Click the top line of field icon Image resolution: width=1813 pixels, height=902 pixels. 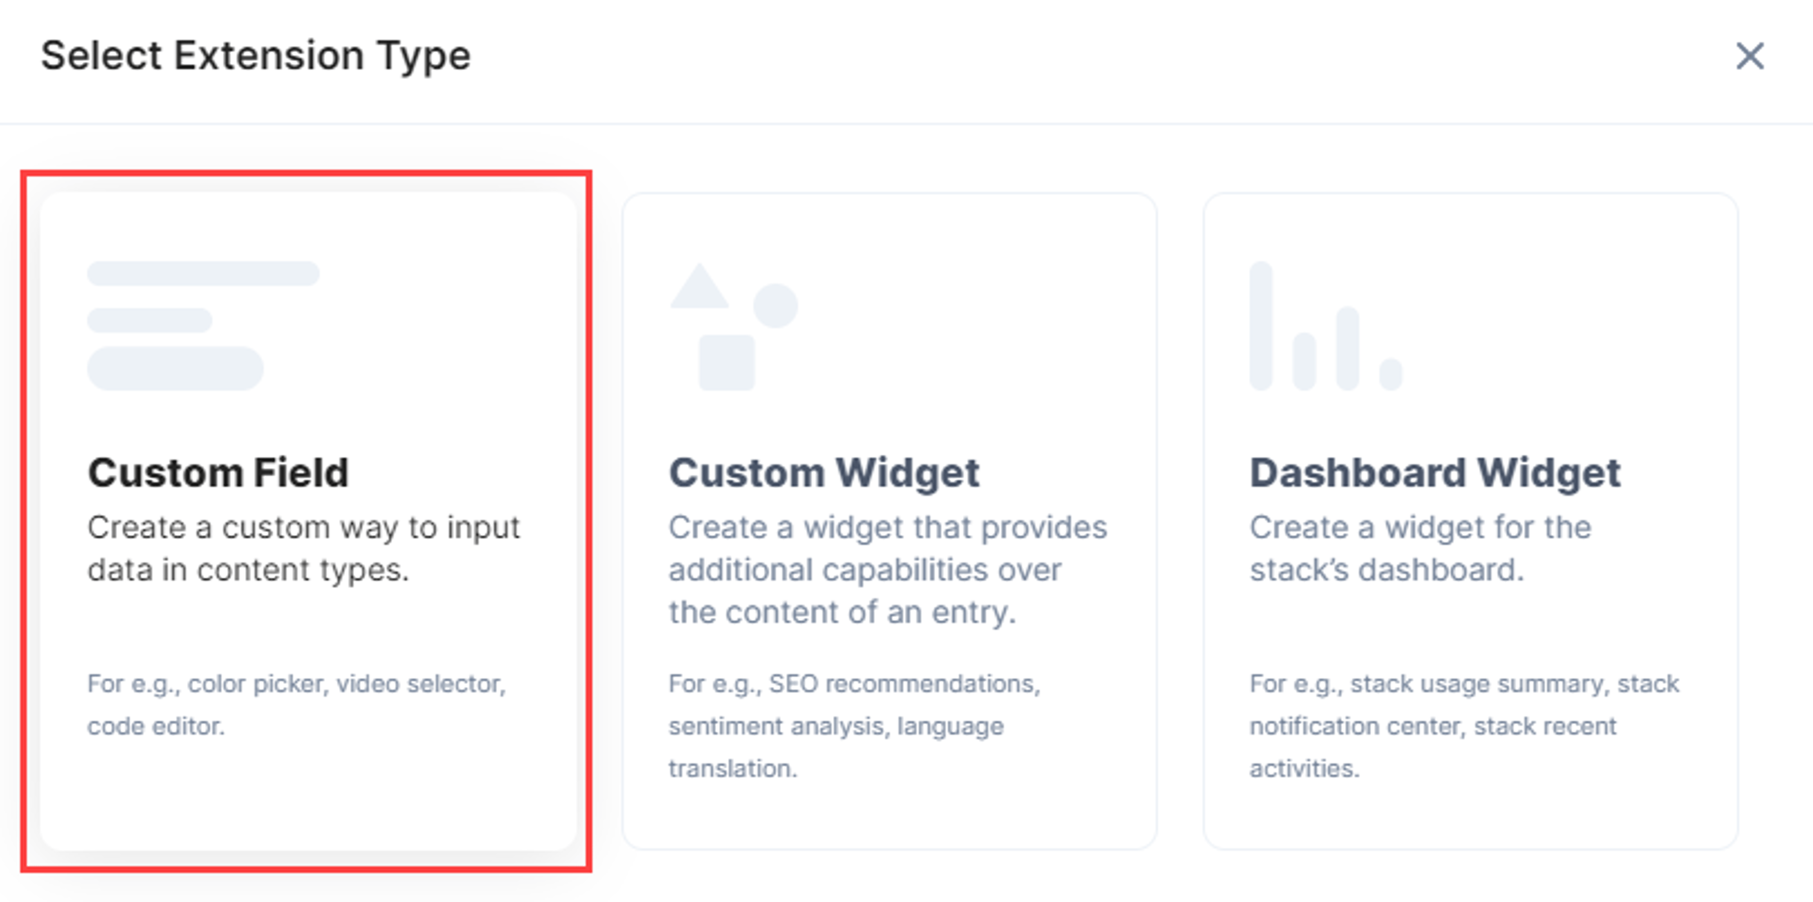pos(203,274)
